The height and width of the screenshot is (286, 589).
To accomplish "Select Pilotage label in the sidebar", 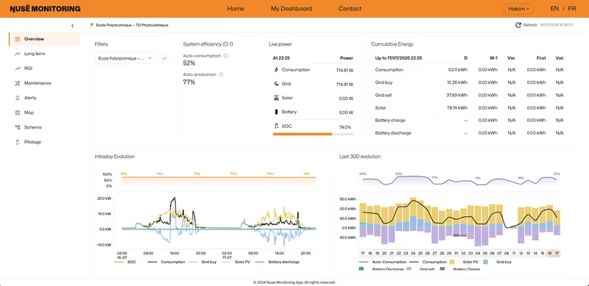I will [32, 142].
